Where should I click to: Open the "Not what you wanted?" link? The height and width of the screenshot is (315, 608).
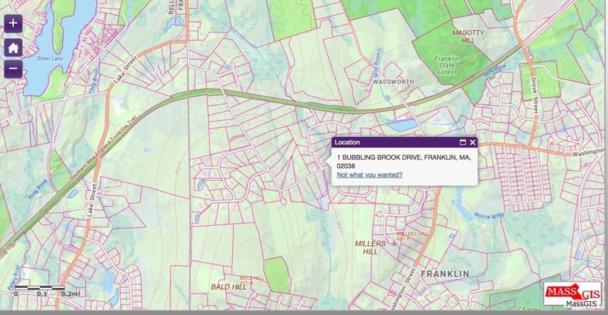369,175
